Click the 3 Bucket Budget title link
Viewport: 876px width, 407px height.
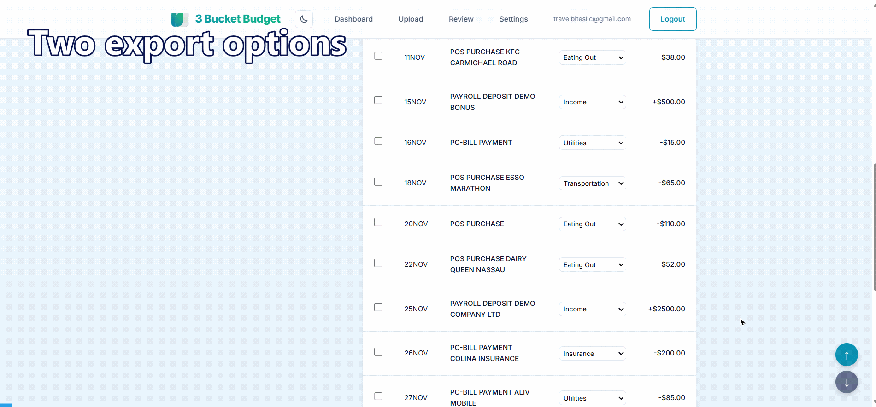237,19
